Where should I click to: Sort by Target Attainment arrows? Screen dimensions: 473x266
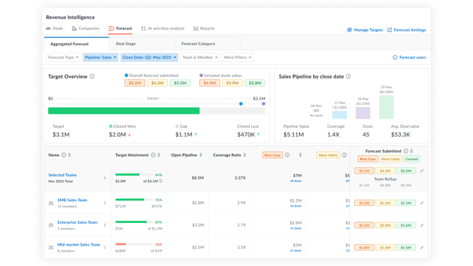[x=159, y=155]
